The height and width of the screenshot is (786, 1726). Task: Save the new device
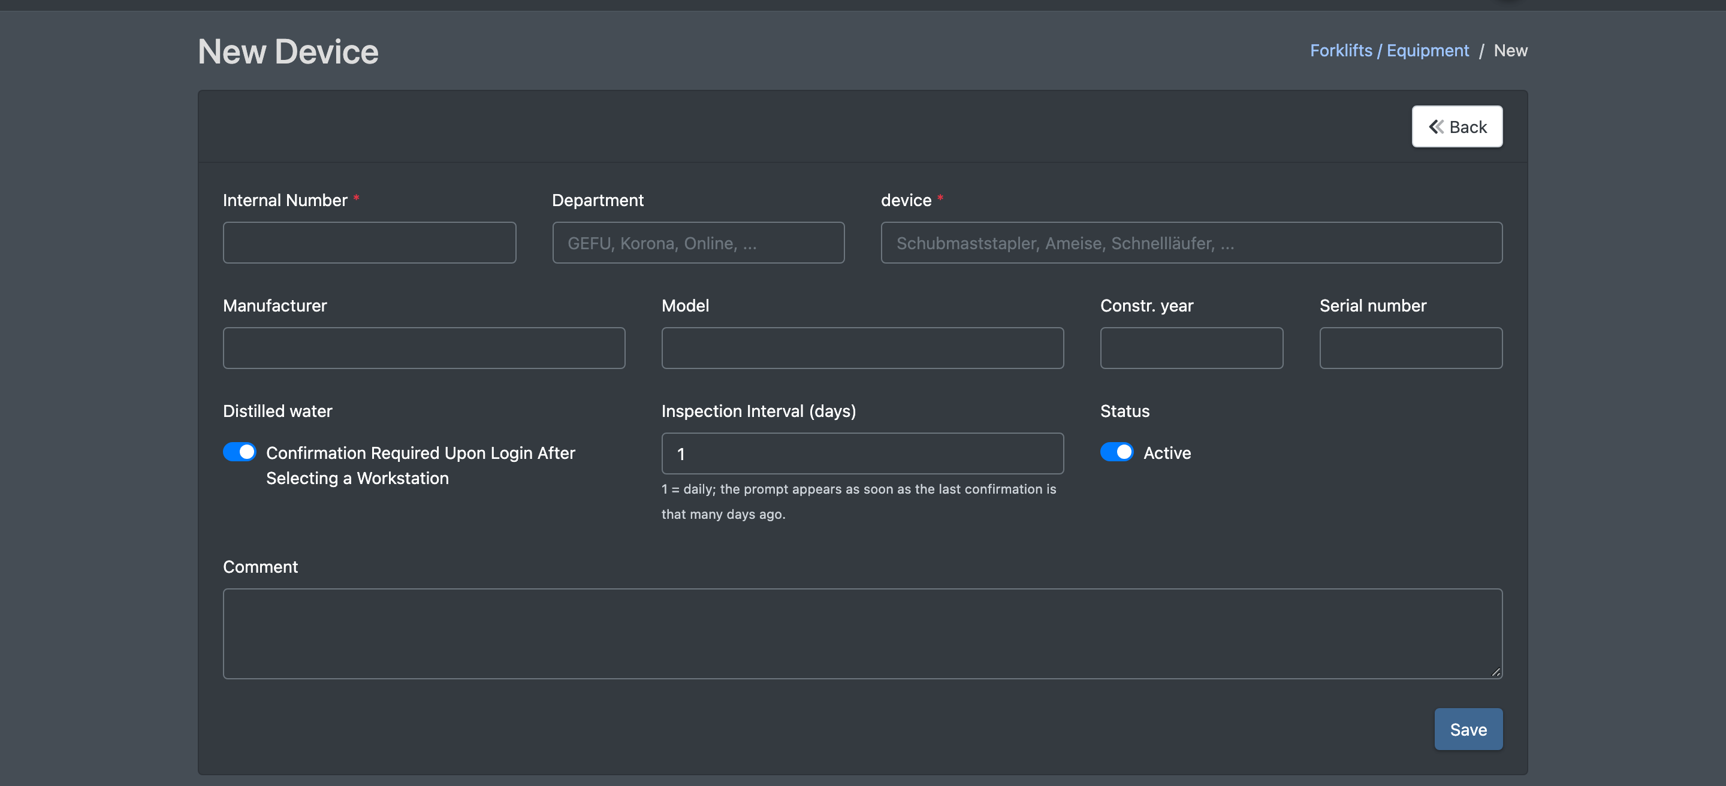click(x=1468, y=729)
